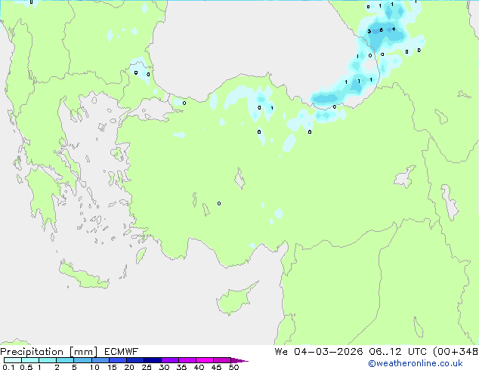
Task: Click the Crete island on the map
Action: coord(83,275)
